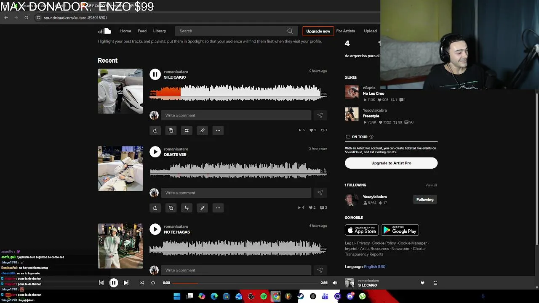The height and width of the screenshot is (303, 539).
Task: Share the DEJATE VER track
Action: pos(155,208)
